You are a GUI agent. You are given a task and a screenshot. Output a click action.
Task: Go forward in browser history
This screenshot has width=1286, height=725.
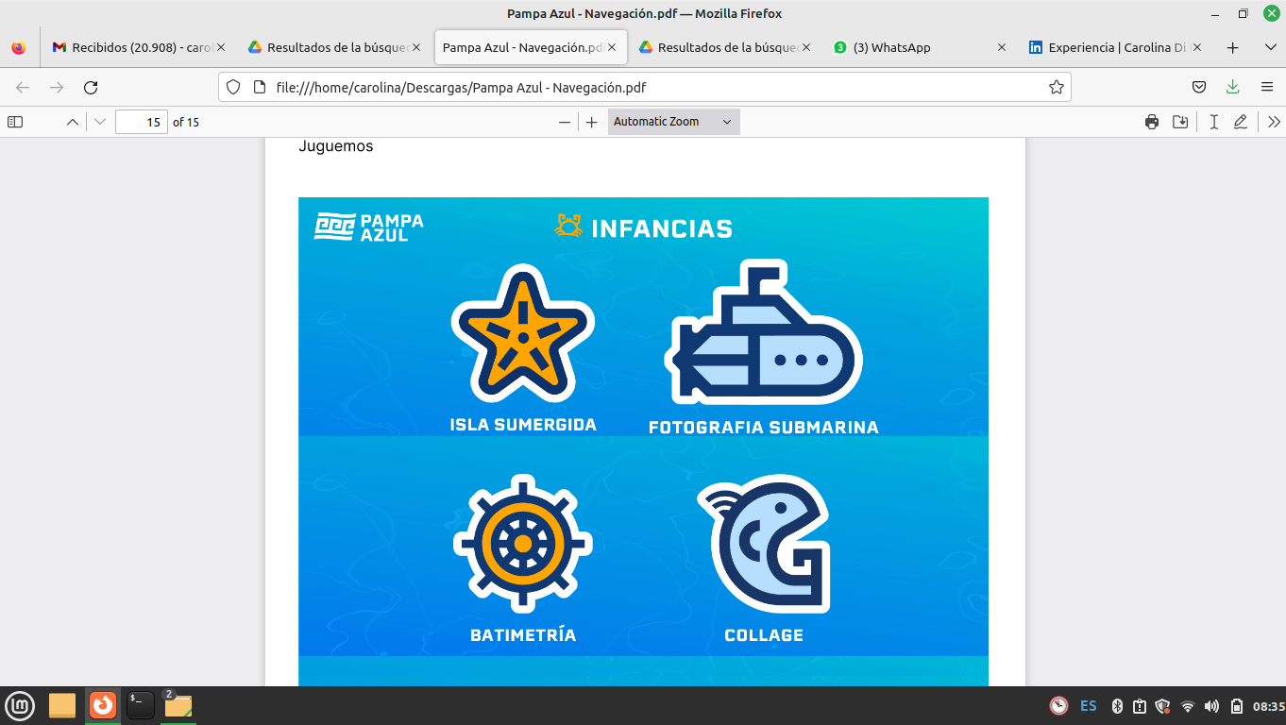pos(57,87)
